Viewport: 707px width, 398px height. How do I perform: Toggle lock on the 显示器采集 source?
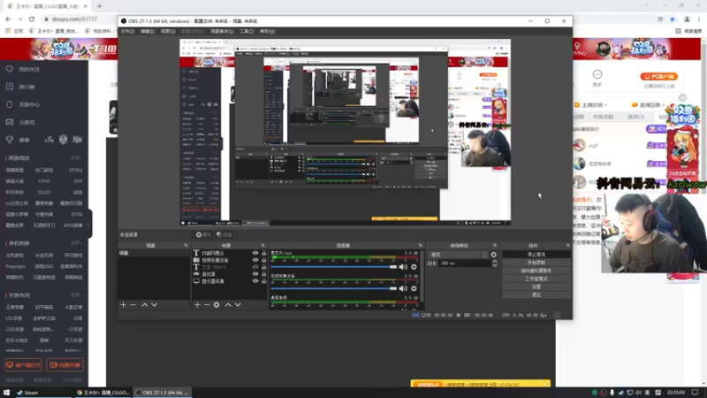(x=263, y=281)
